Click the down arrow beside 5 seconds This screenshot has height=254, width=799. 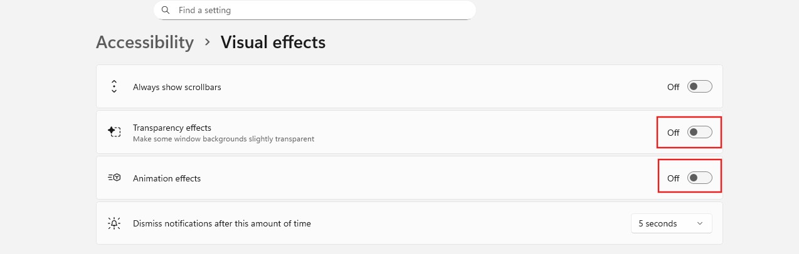pos(699,223)
